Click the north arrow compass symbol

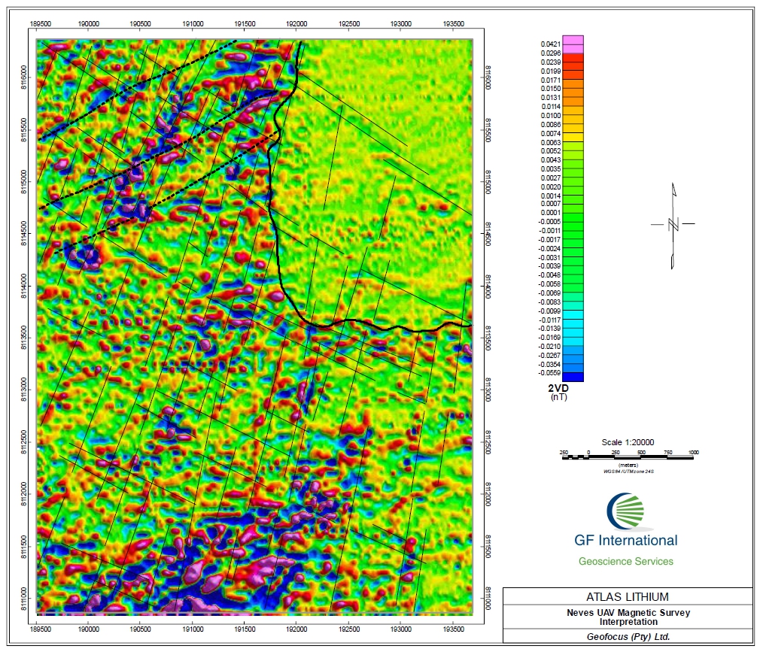pos(673,224)
